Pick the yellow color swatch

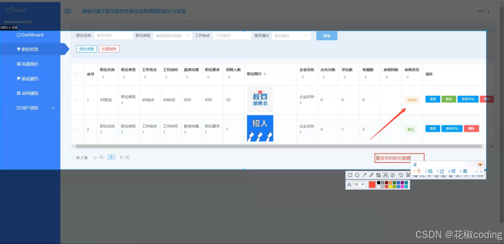point(391,187)
